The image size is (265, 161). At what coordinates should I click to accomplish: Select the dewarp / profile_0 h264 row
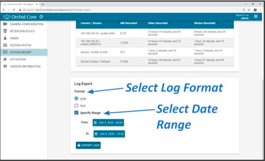click(155, 52)
